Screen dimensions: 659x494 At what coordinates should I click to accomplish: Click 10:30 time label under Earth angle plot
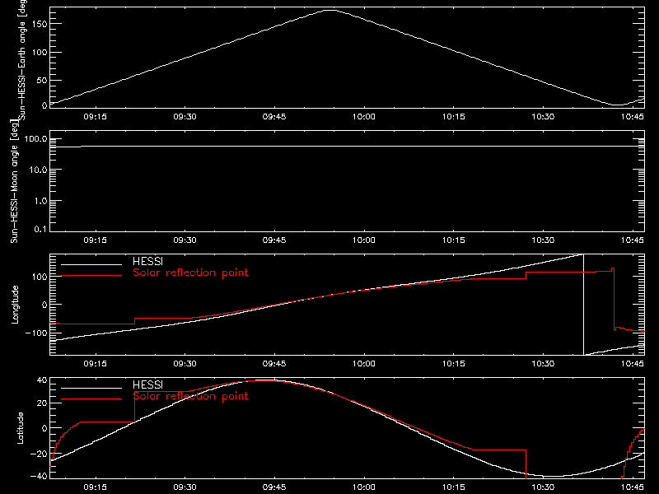click(x=543, y=117)
